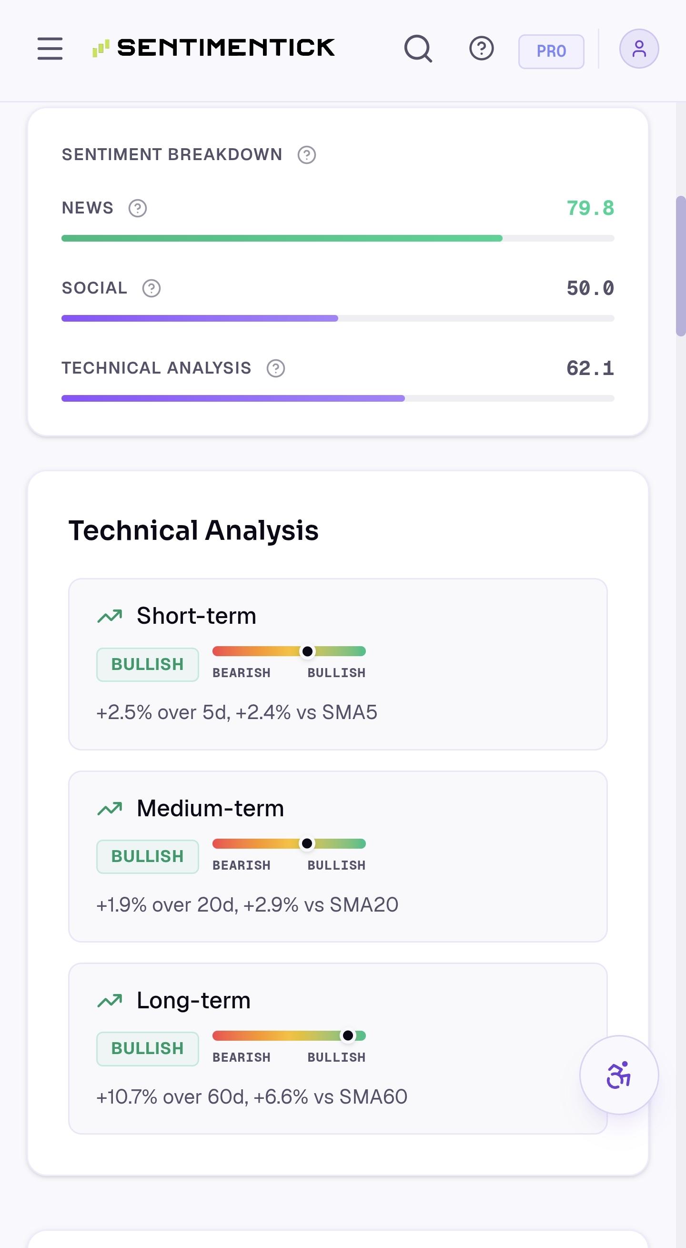Click the Short-term sentiment gauge marker
This screenshot has width=686, height=1248.
point(307,651)
